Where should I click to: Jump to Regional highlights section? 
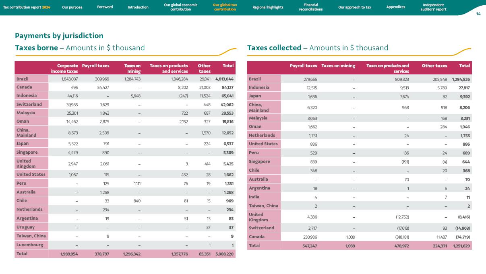click(x=268, y=7)
